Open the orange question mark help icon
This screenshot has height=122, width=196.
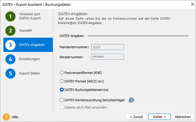(6, 117)
